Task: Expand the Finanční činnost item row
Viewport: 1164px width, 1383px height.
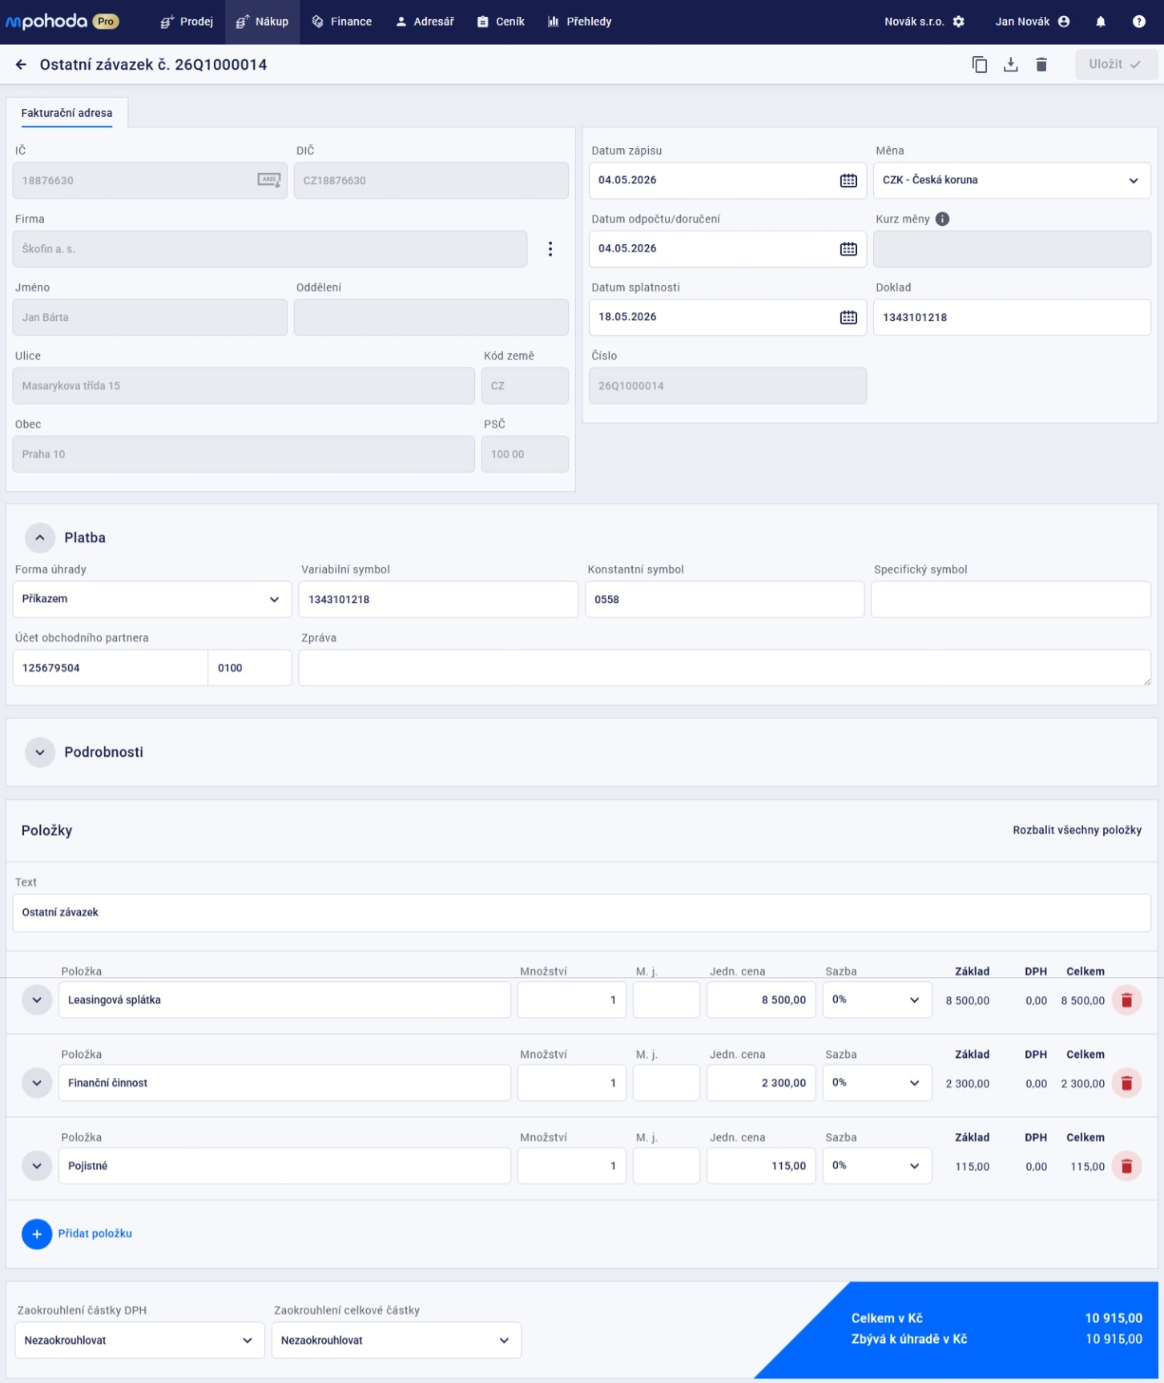Action: pos(37,1083)
